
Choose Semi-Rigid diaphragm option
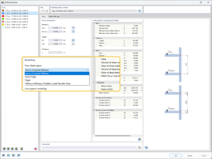[x=57, y=77]
